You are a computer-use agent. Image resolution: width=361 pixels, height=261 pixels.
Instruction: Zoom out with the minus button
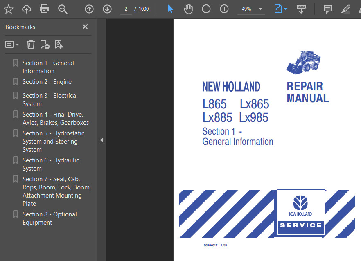pyautogui.click(x=206, y=9)
